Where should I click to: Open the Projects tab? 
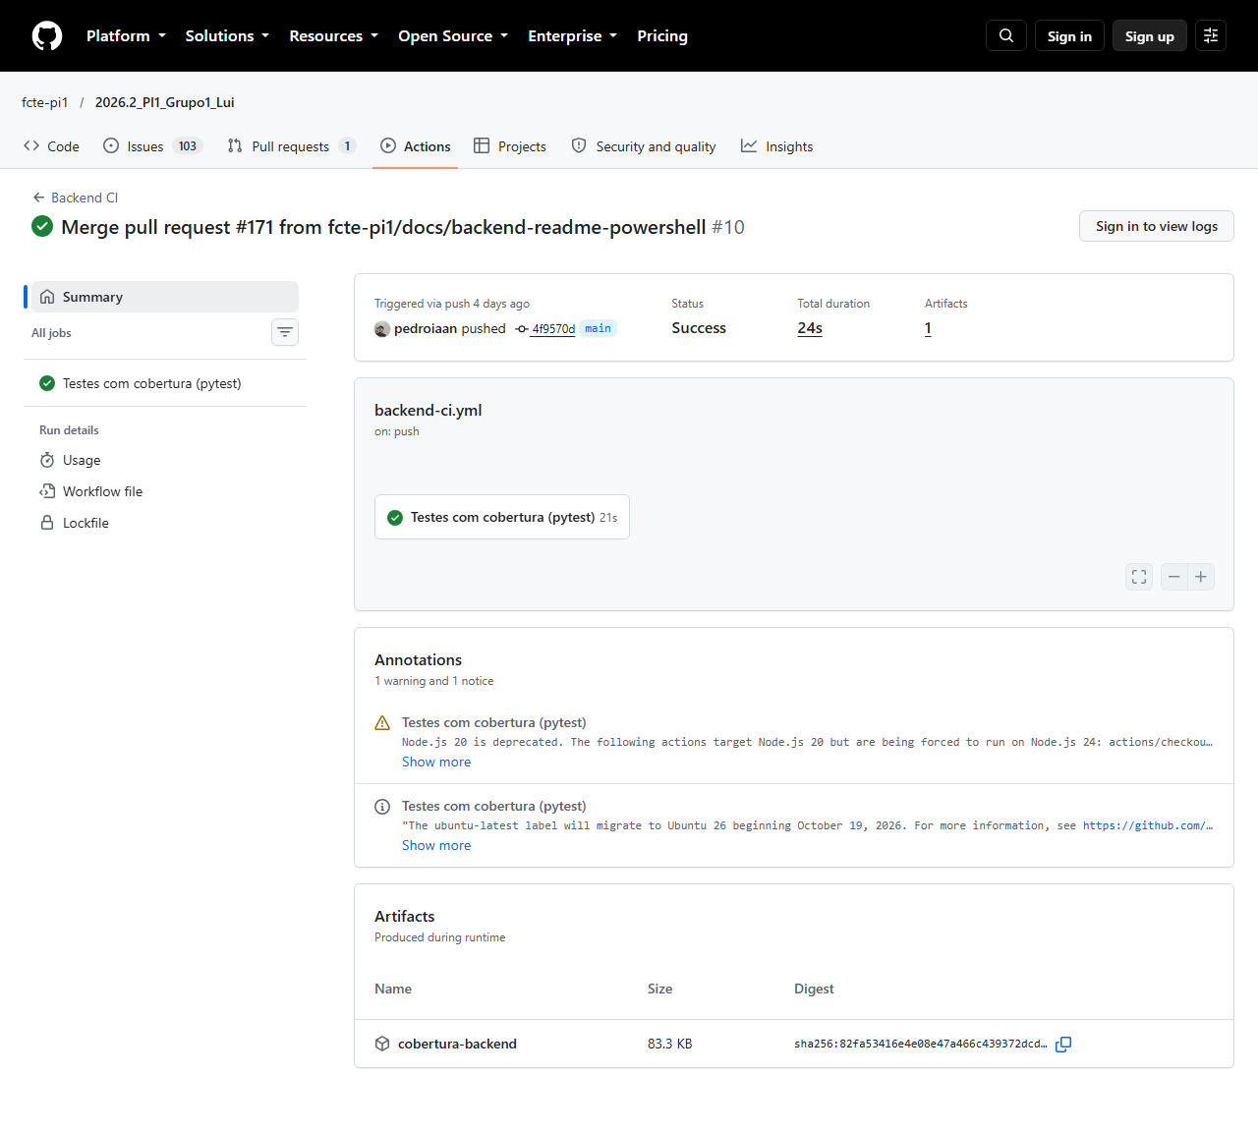coord(510,146)
